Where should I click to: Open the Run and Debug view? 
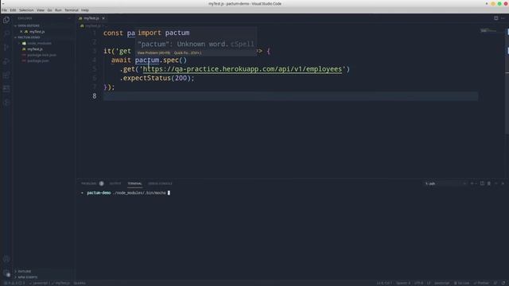point(6,61)
